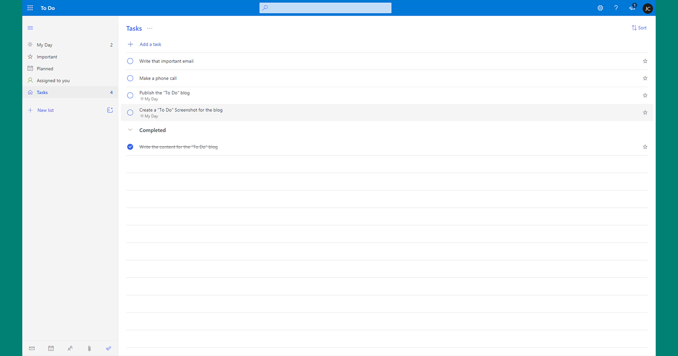
Task: Open the What's New announcement icon
Action: click(x=632, y=8)
